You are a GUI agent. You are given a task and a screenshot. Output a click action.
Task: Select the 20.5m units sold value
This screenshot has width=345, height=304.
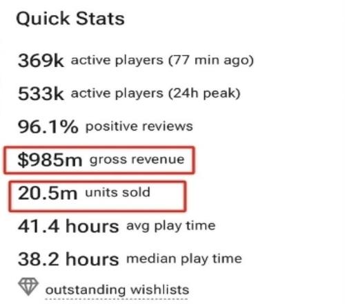(x=48, y=193)
